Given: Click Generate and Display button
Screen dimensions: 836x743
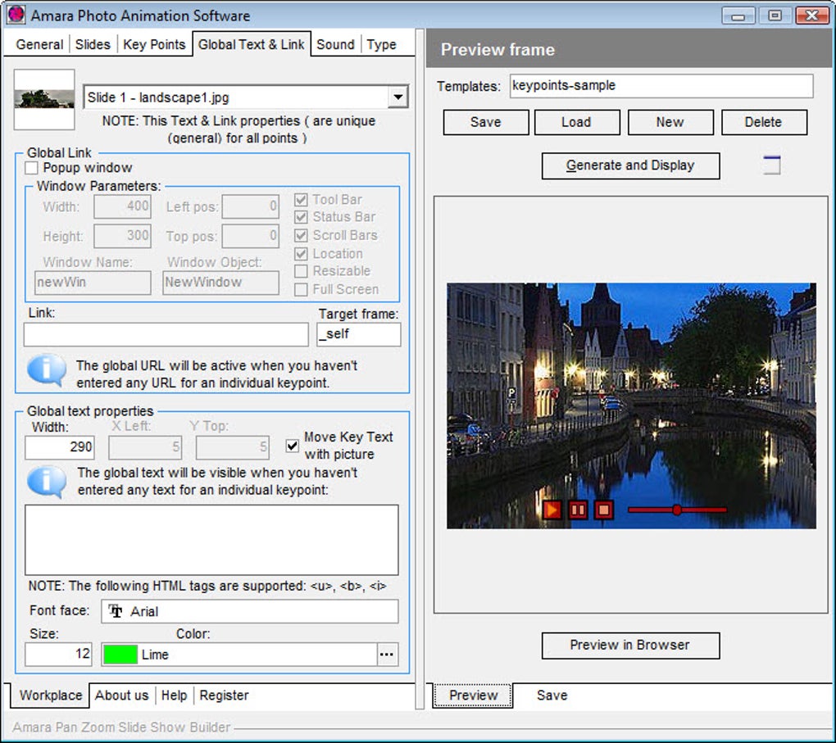Looking at the screenshot, I should click(x=630, y=165).
